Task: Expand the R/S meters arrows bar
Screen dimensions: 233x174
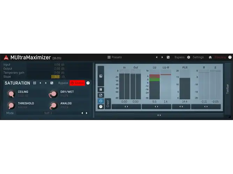Action: tap(206, 106)
